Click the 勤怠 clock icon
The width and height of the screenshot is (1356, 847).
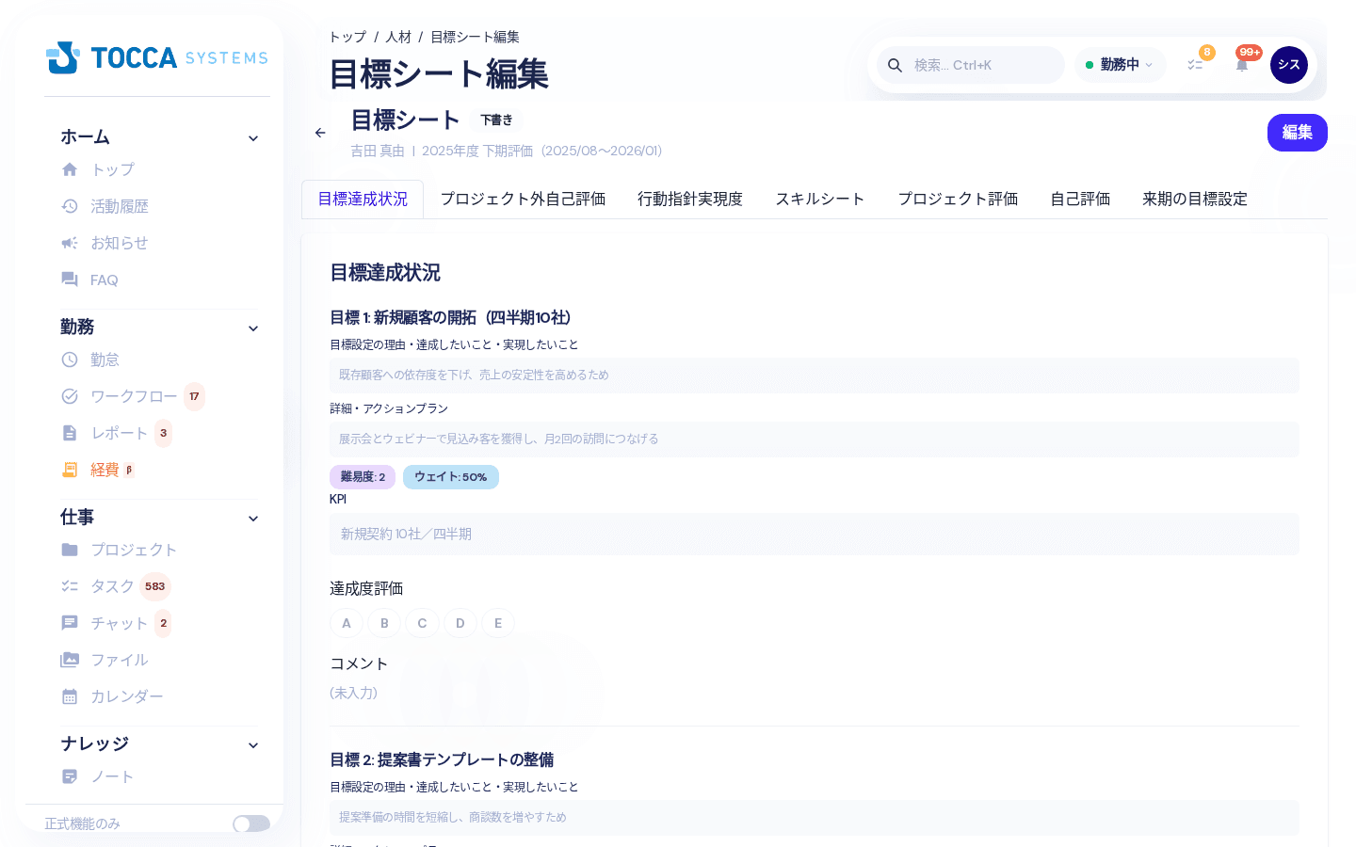pos(70,360)
